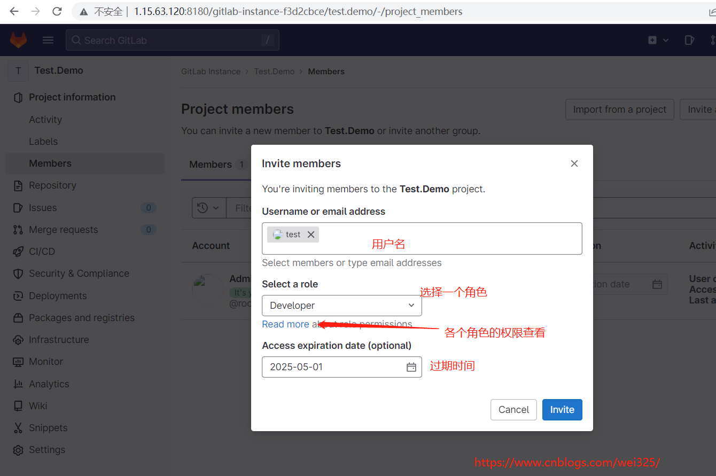Click Import from a project button
This screenshot has width=716, height=476.
tap(620, 110)
